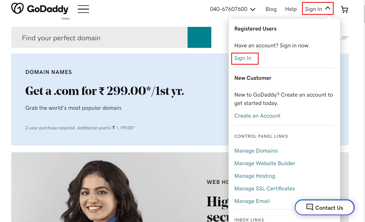Open Manage Domains
Image resolution: width=365 pixels, height=222 pixels.
click(256, 151)
